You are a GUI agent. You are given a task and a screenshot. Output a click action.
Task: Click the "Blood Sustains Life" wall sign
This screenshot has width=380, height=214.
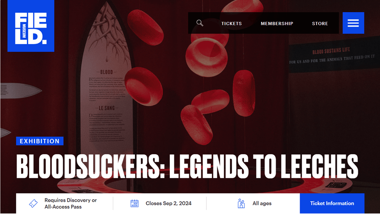(x=332, y=56)
